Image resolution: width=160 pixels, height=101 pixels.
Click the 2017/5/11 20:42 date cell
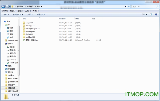pos(65,40)
